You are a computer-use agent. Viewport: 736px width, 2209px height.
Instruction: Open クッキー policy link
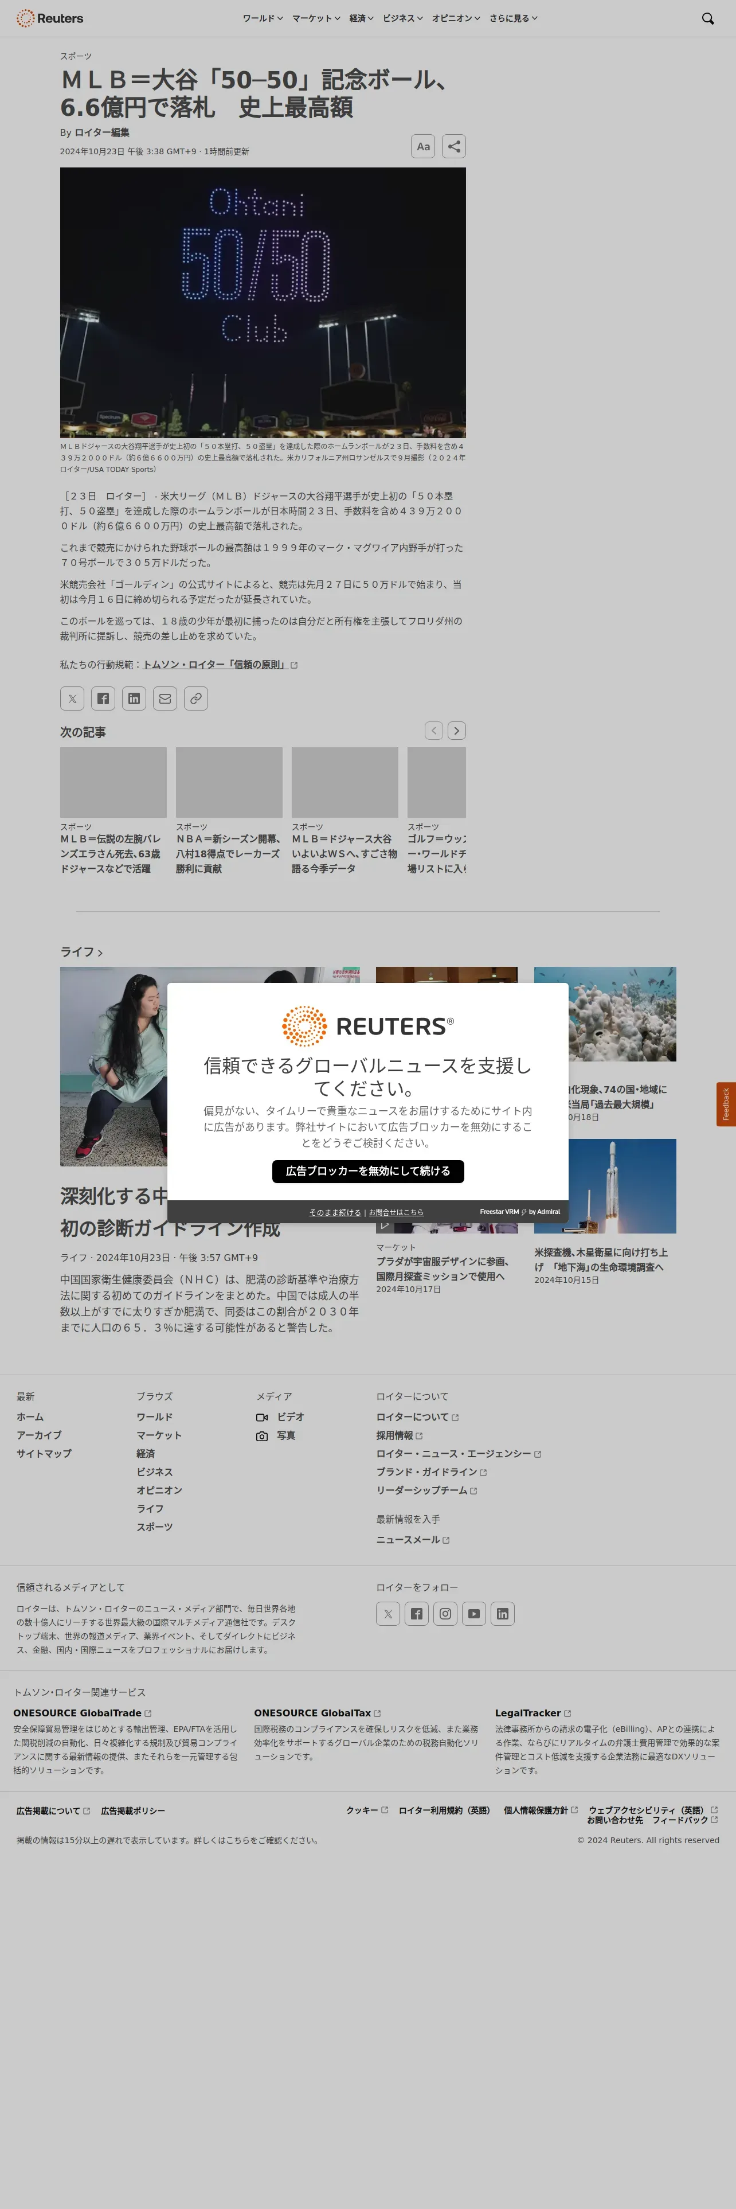pyautogui.click(x=367, y=1809)
